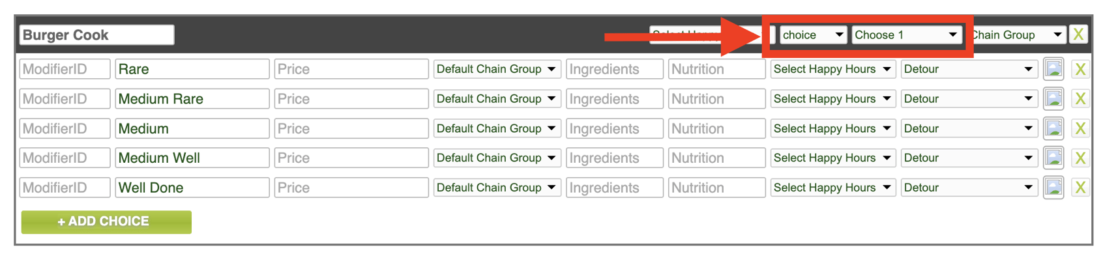Image resolution: width=1118 pixels, height=267 pixels.
Task: Click the image icon for Rare row
Action: pyautogui.click(x=1053, y=69)
